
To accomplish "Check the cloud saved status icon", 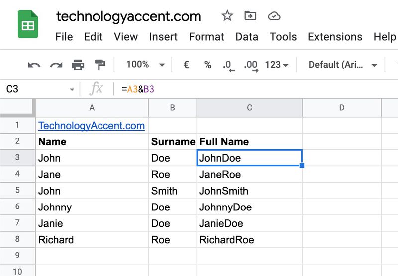I will (x=274, y=16).
